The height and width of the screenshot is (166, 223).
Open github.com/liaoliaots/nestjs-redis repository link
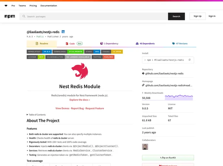click(x=164, y=74)
